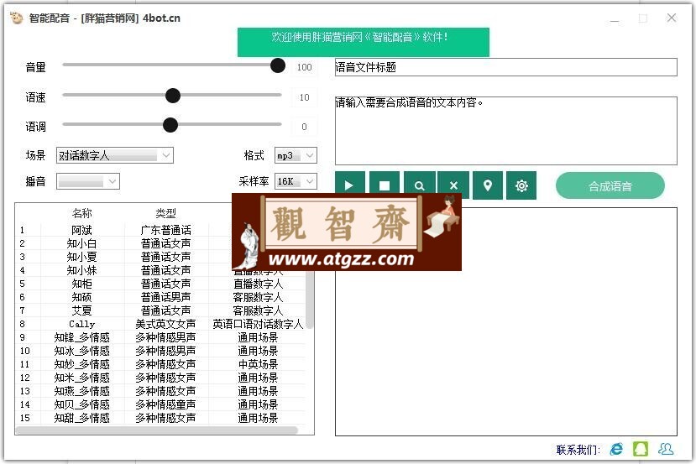The image size is (696, 464).
Task: Click the volume value box showing 100
Action: coord(305,67)
